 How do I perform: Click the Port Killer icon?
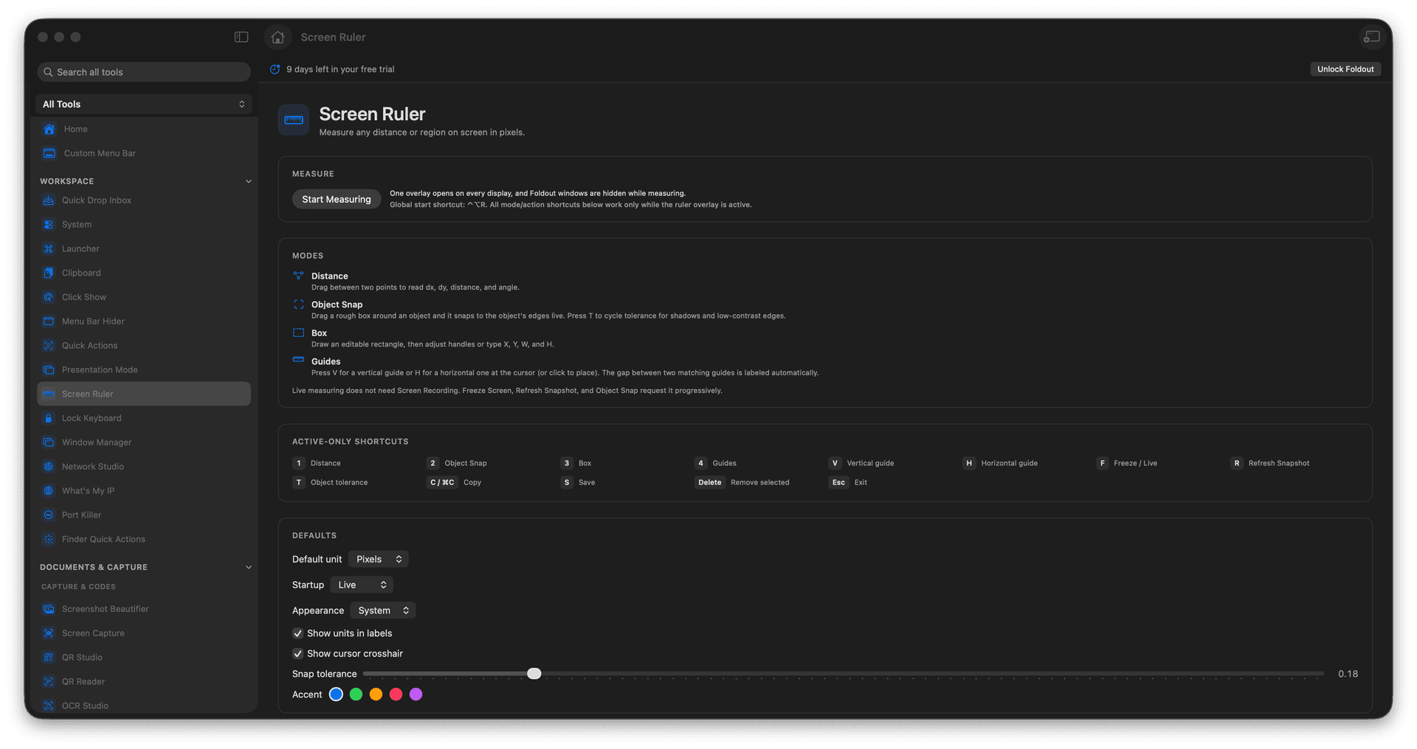(x=49, y=515)
